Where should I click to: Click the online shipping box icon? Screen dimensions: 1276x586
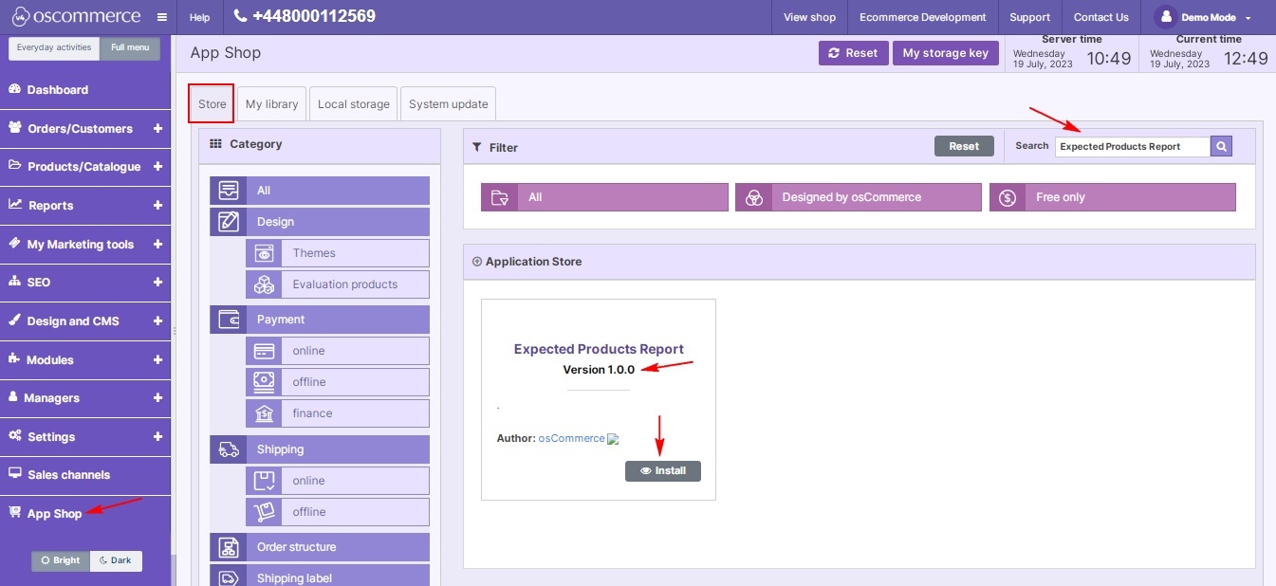(x=265, y=481)
